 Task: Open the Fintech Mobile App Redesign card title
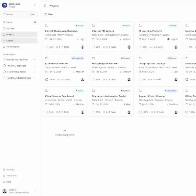[x=61, y=31]
